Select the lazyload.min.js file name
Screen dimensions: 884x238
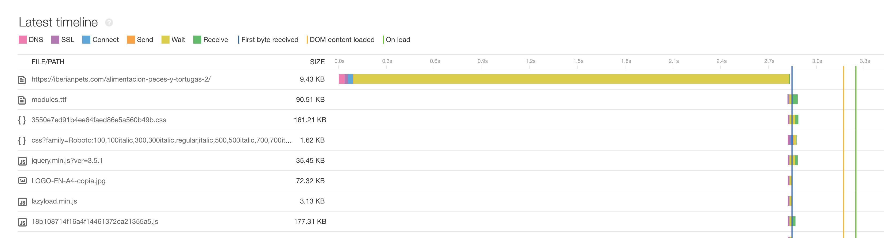pos(54,201)
